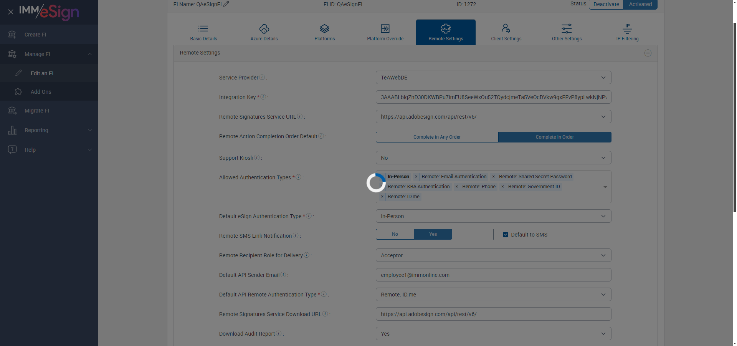This screenshot has width=737, height=346.
Task: Show info for Remote Signatures Service URL
Action: (x=300, y=116)
